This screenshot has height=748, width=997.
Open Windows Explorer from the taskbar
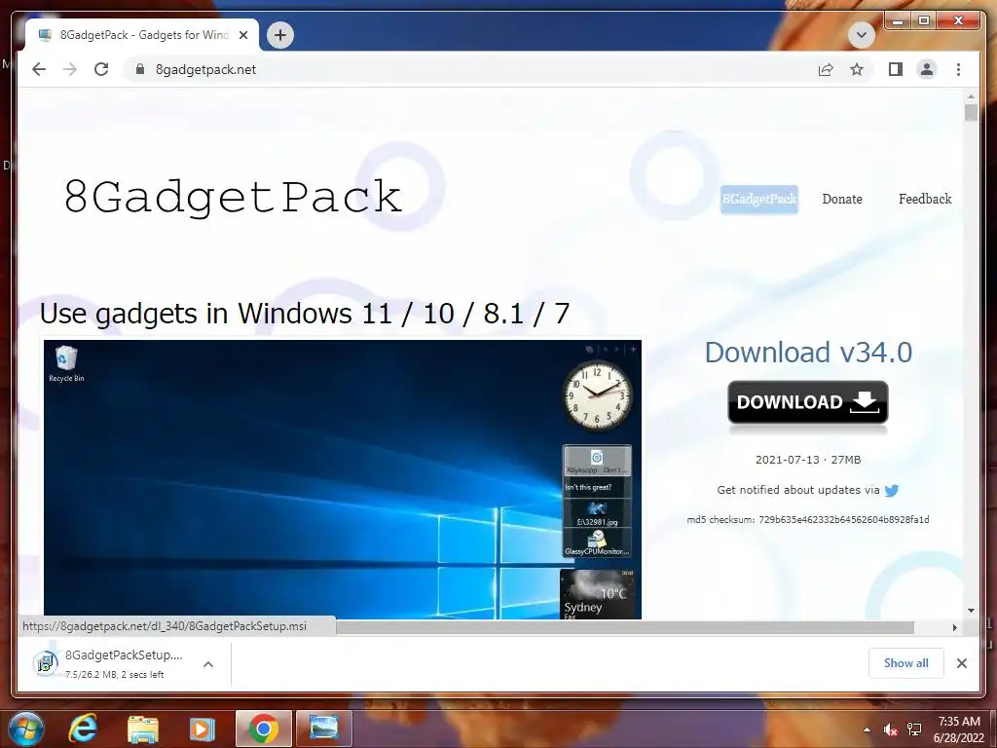[x=143, y=729]
